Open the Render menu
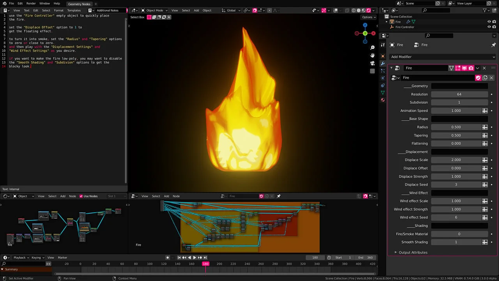This screenshot has height=281, width=499. coord(30,3)
